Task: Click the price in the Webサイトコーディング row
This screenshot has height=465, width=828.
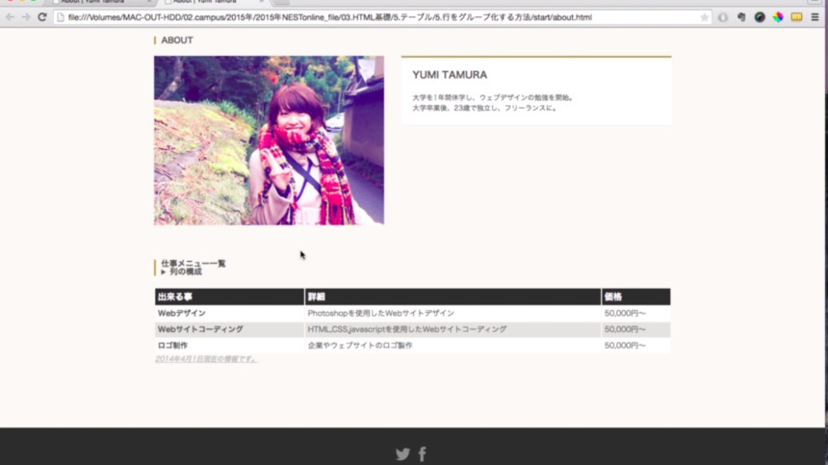Action: tap(636, 329)
